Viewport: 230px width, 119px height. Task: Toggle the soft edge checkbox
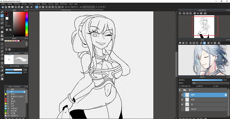(96, 7)
